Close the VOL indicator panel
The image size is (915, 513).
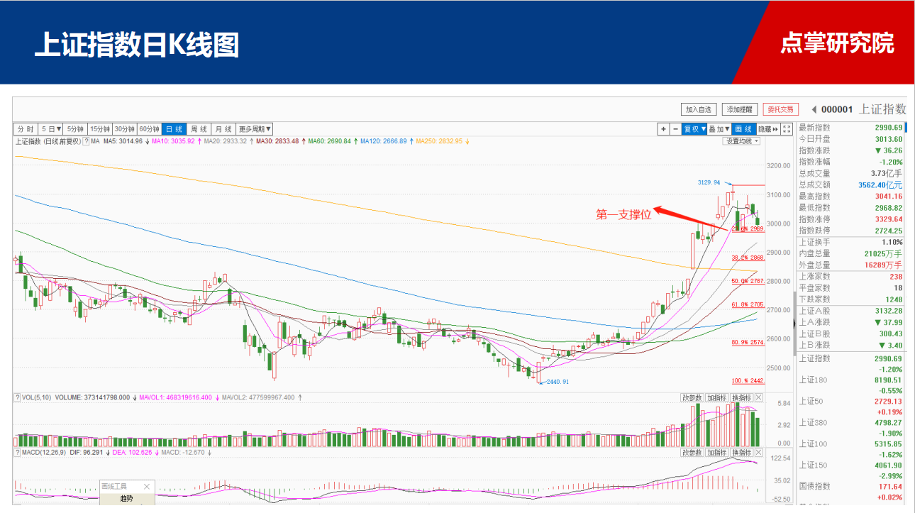pos(759,397)
